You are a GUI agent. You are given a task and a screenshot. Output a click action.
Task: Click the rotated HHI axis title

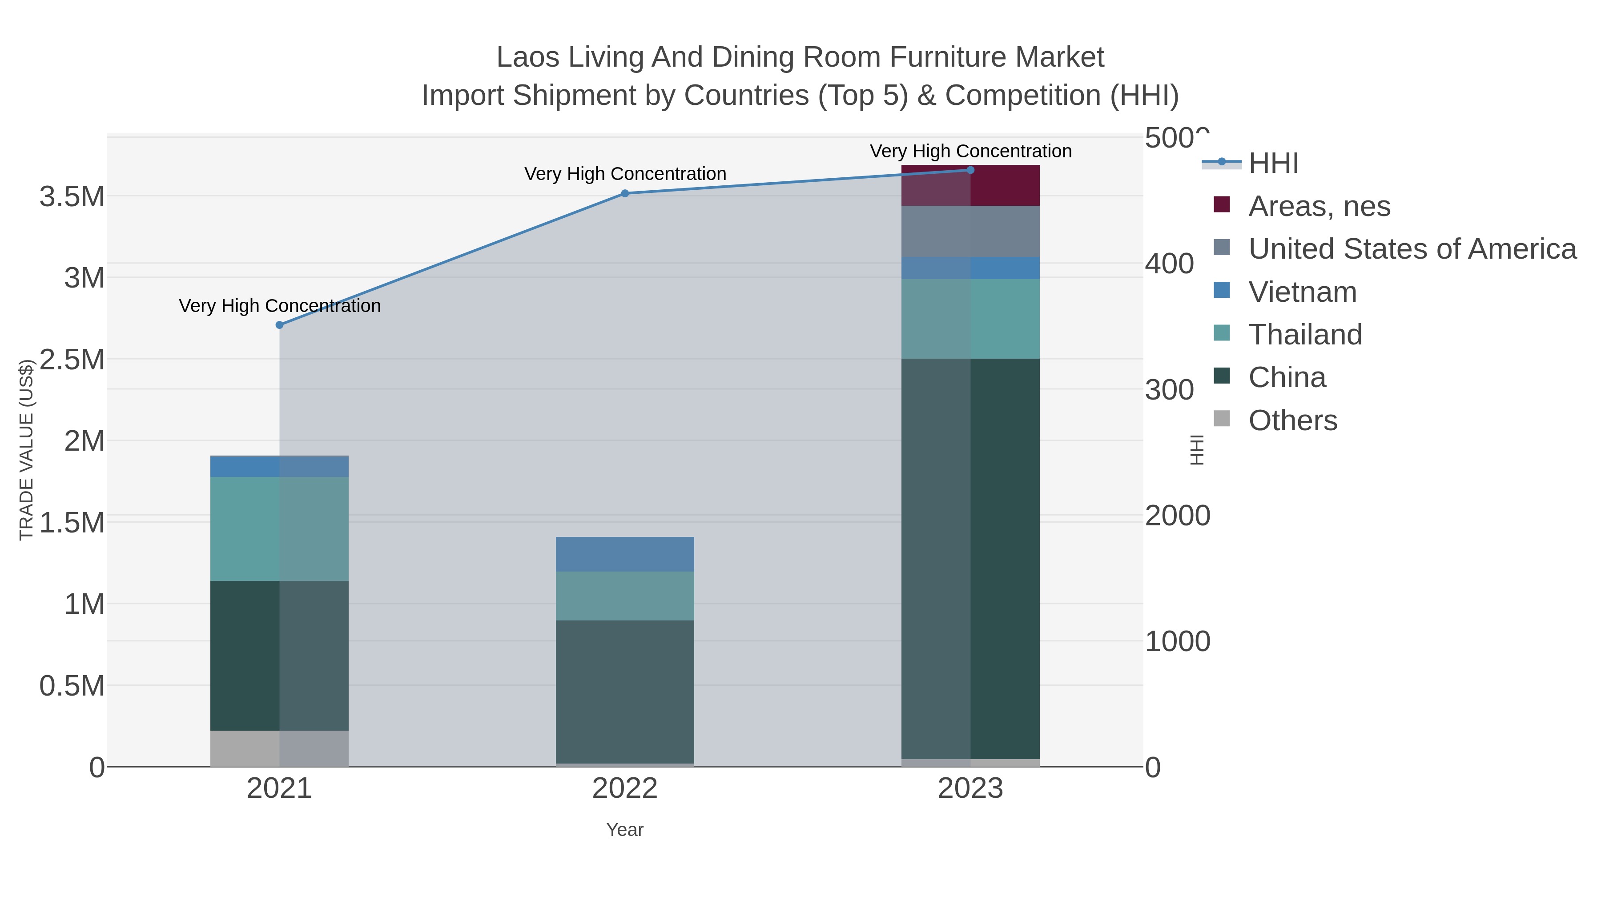coord(1196,450)
